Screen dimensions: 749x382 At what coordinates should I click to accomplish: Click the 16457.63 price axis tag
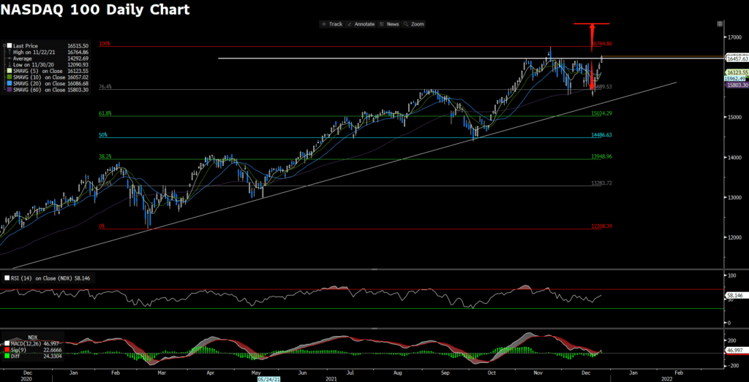(737, 58)
